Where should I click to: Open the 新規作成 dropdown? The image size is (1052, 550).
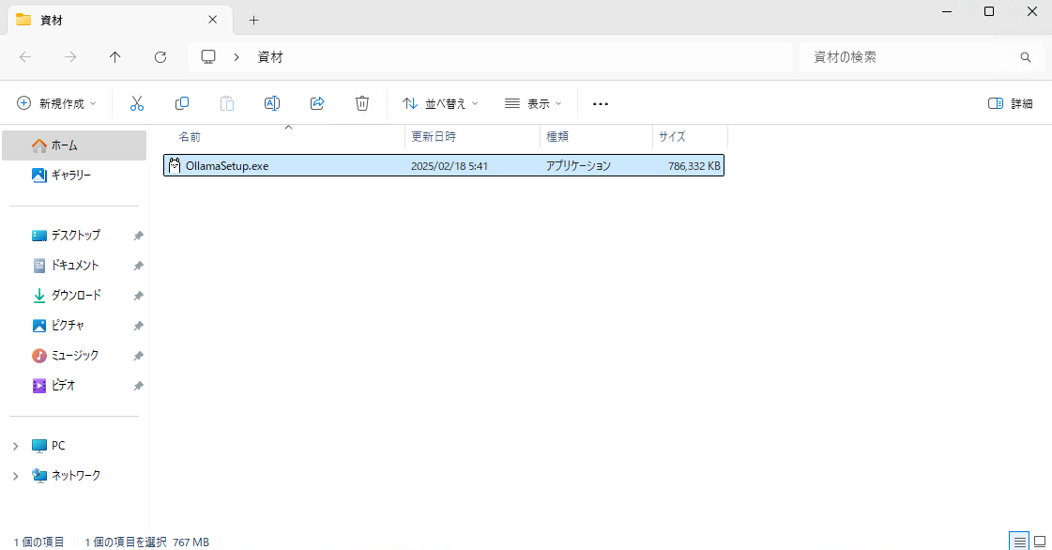pyautogui.click(x=56, y=103)
